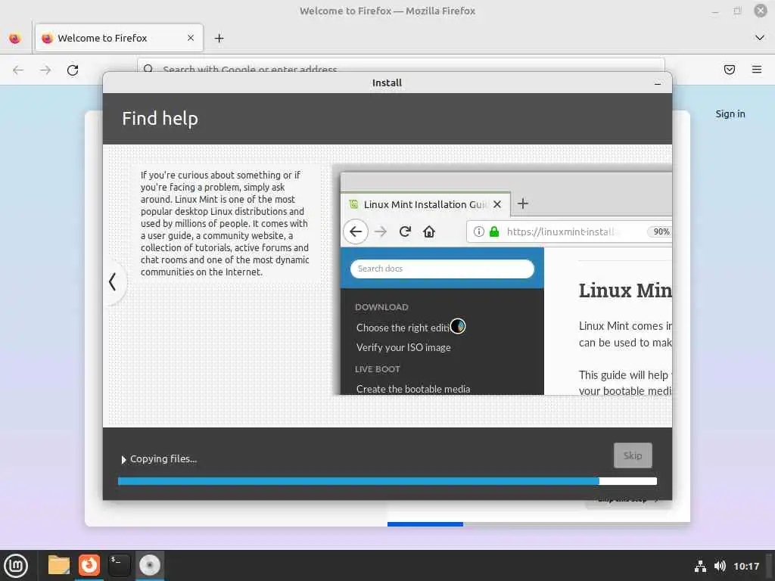Image resolution: width=775 pixels, height=581 pixels.
Task: Click Firefox onboarding progress indicator
Action: click(539, 524)
